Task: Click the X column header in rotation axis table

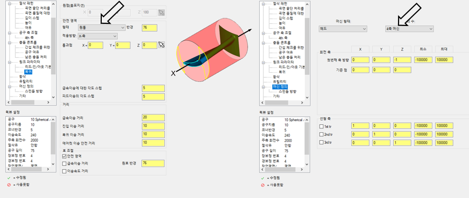Action: 360,49
